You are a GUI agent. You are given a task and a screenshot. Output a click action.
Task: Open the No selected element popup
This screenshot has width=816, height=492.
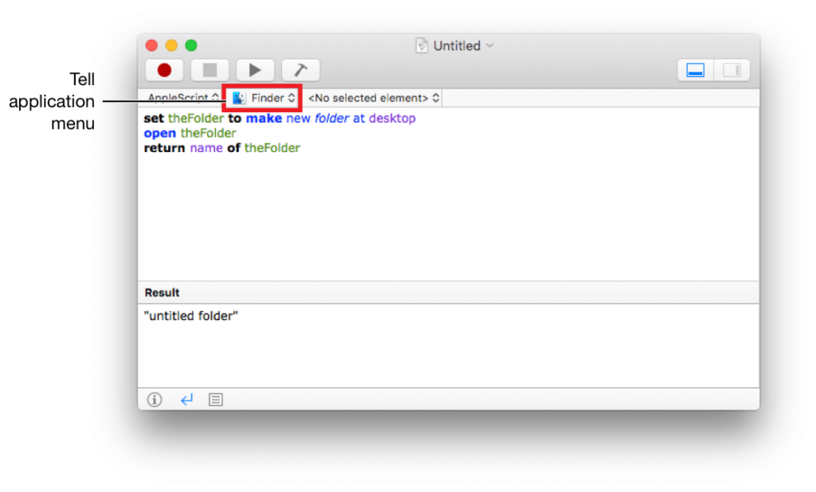pyautogui.click(x=374, y=98)
